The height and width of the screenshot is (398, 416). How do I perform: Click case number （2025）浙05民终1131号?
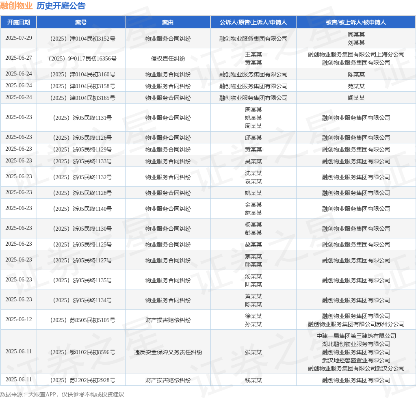point(83,118)
